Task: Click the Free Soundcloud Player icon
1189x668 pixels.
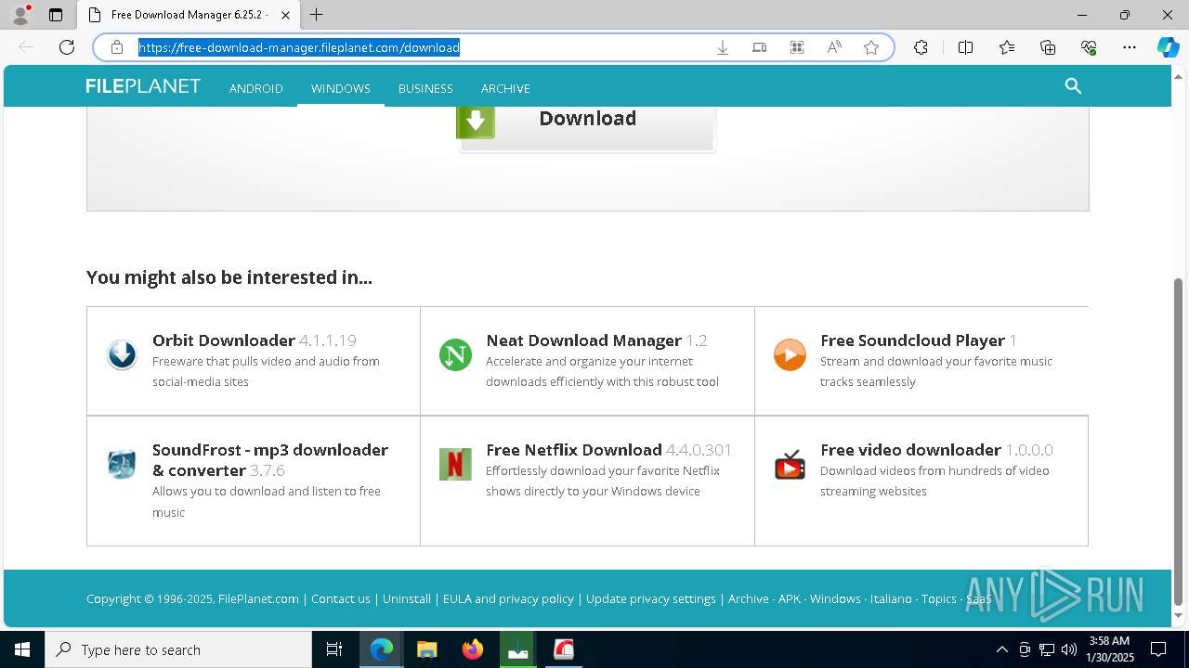Action: (790, 354)
